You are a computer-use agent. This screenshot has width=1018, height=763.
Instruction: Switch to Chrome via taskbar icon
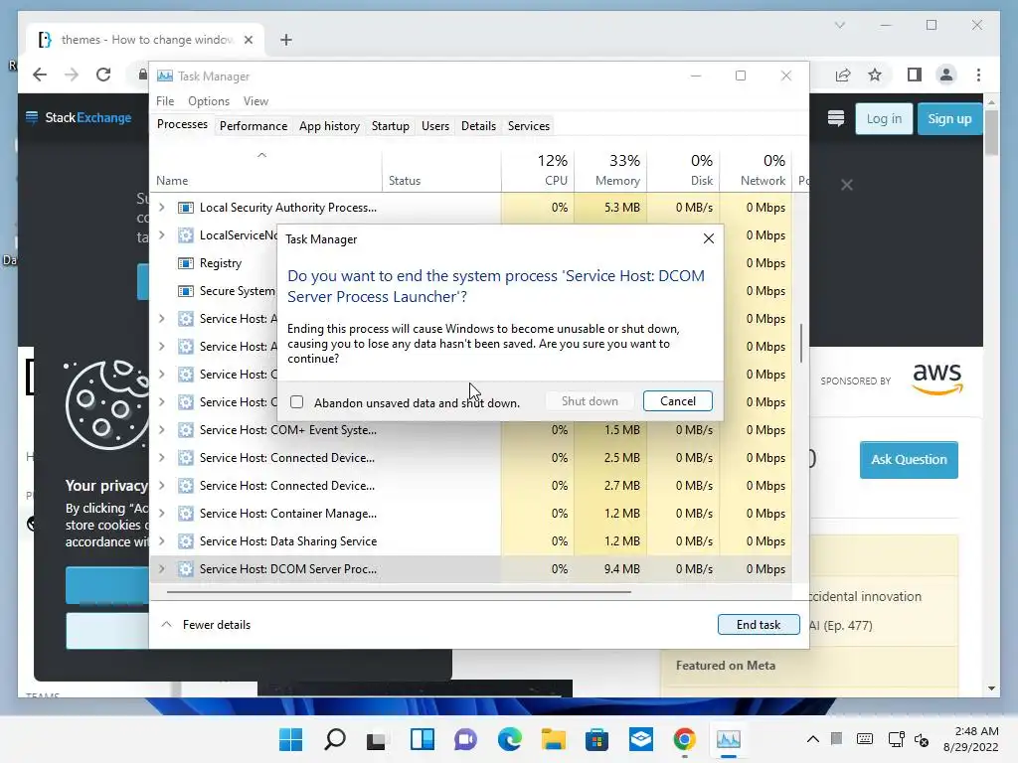coord(684,739)
